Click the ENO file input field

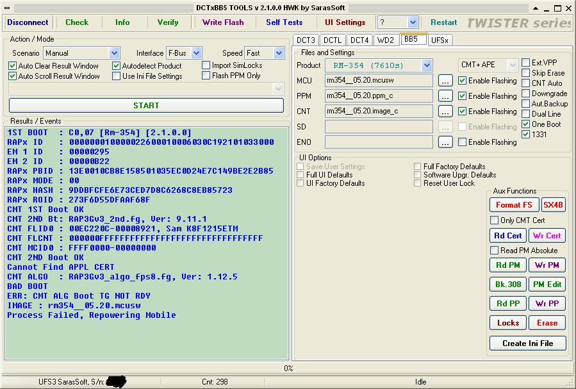click(379, 142)
